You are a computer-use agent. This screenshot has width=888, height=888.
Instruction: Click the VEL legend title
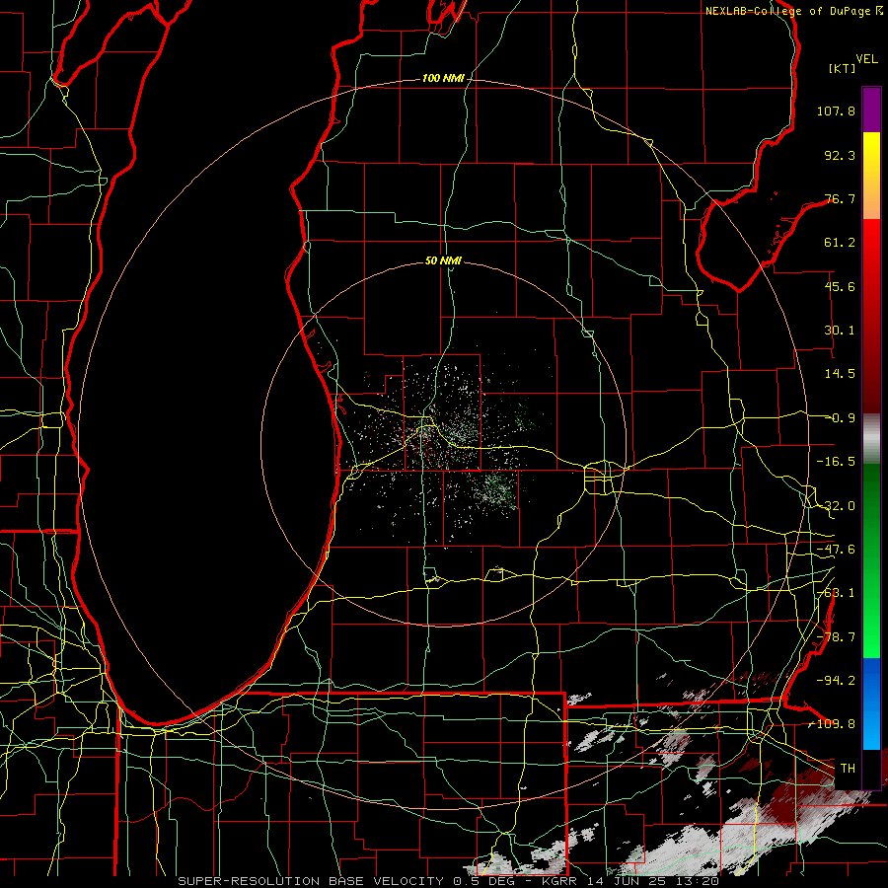tap(866, 59)
